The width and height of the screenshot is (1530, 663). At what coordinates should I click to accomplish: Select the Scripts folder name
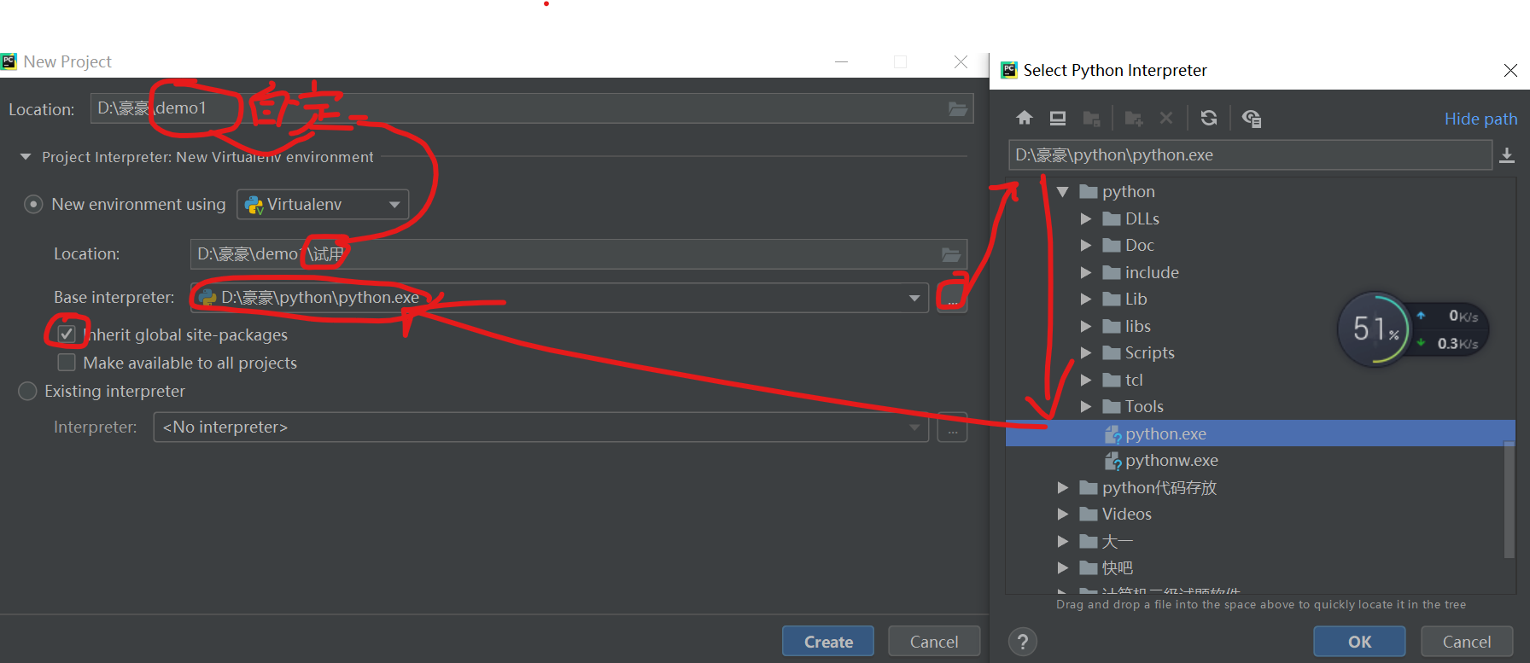(x=1149, y=353)
